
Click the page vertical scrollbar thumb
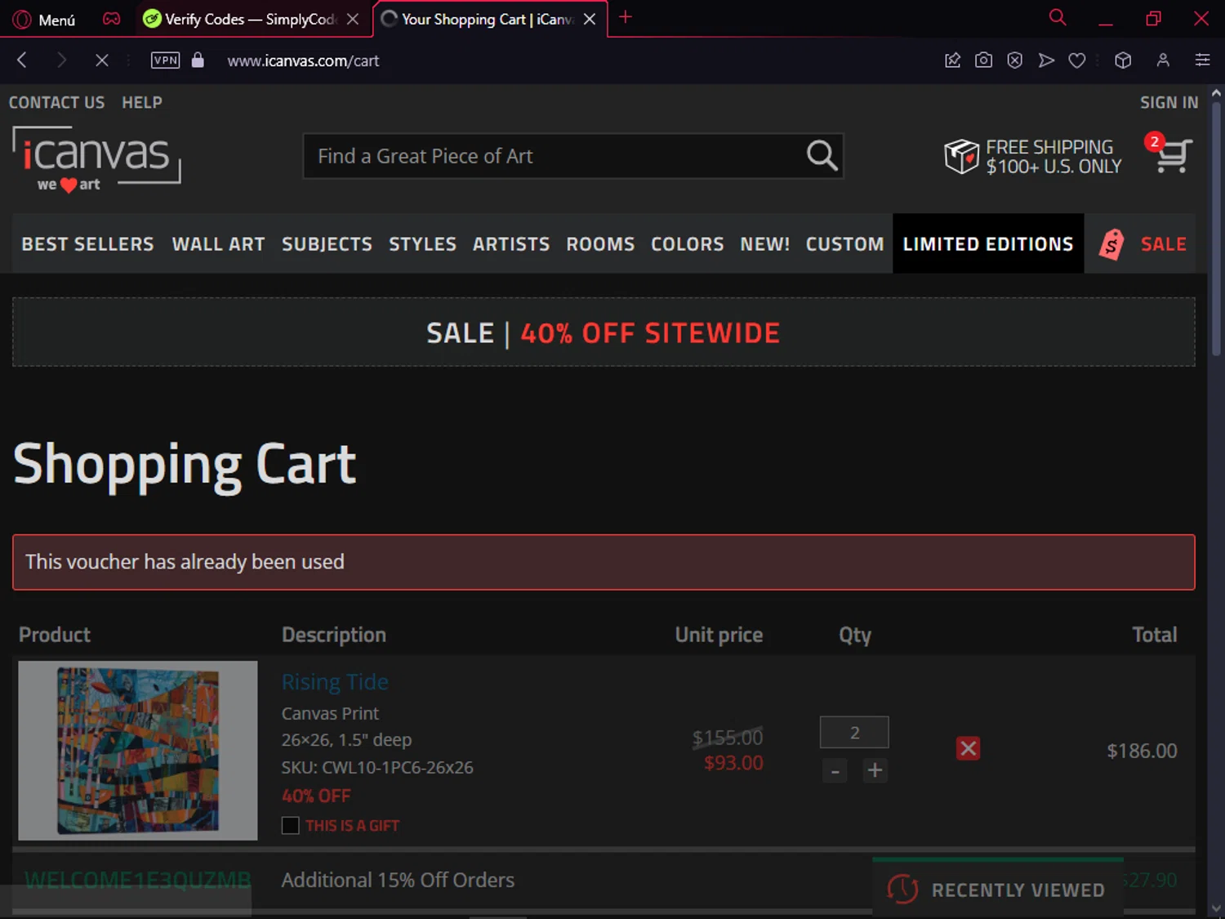[x=1216, y=229]
